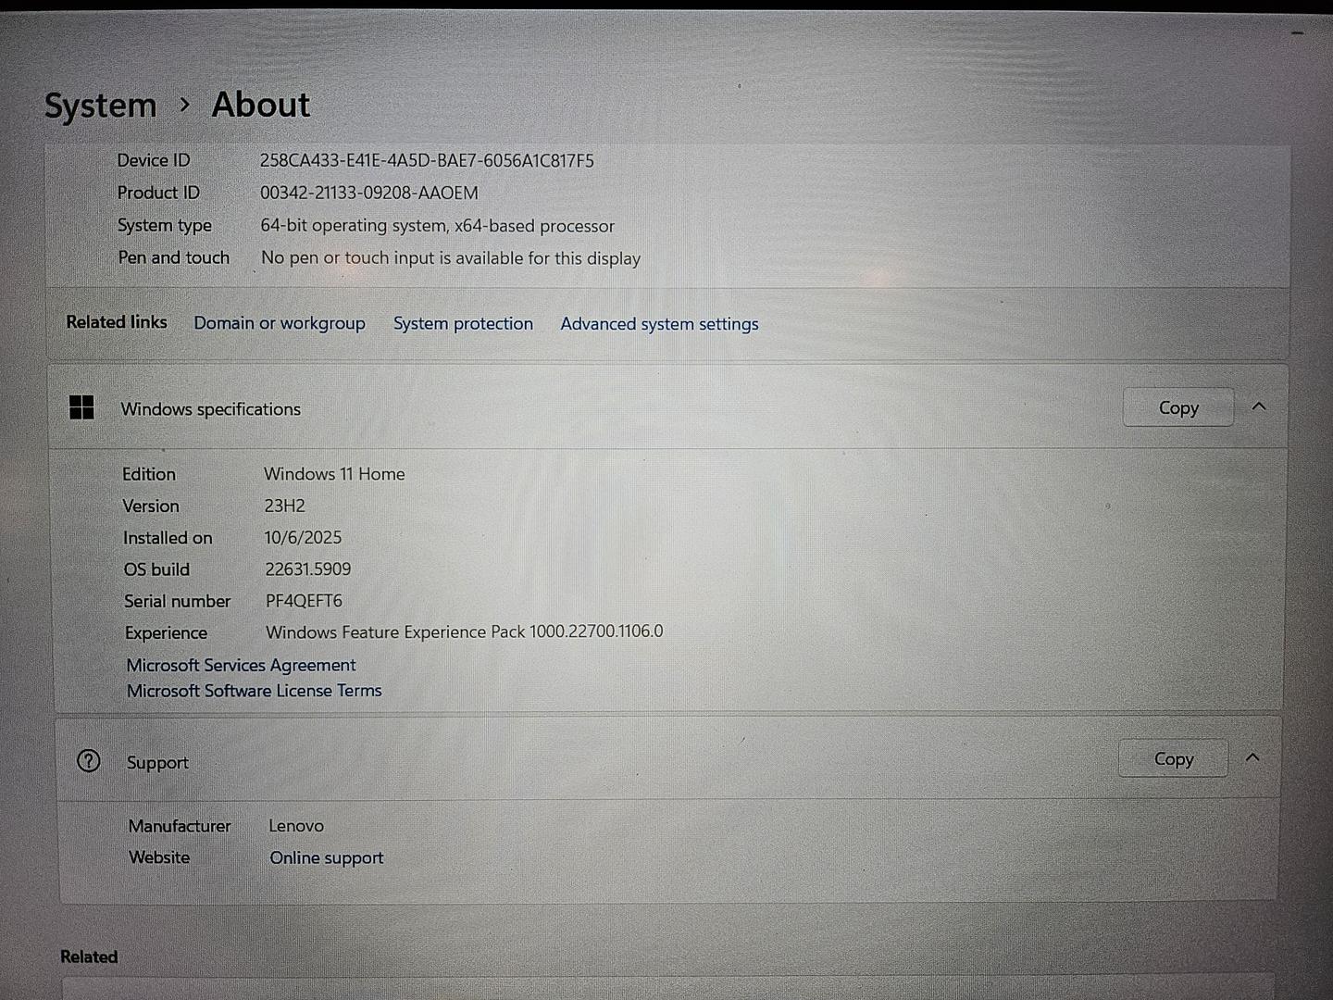This screenshot has height=1000, width=1333.
Task: Open the Microsoft Services Agreement link
Action: [241, 665]
